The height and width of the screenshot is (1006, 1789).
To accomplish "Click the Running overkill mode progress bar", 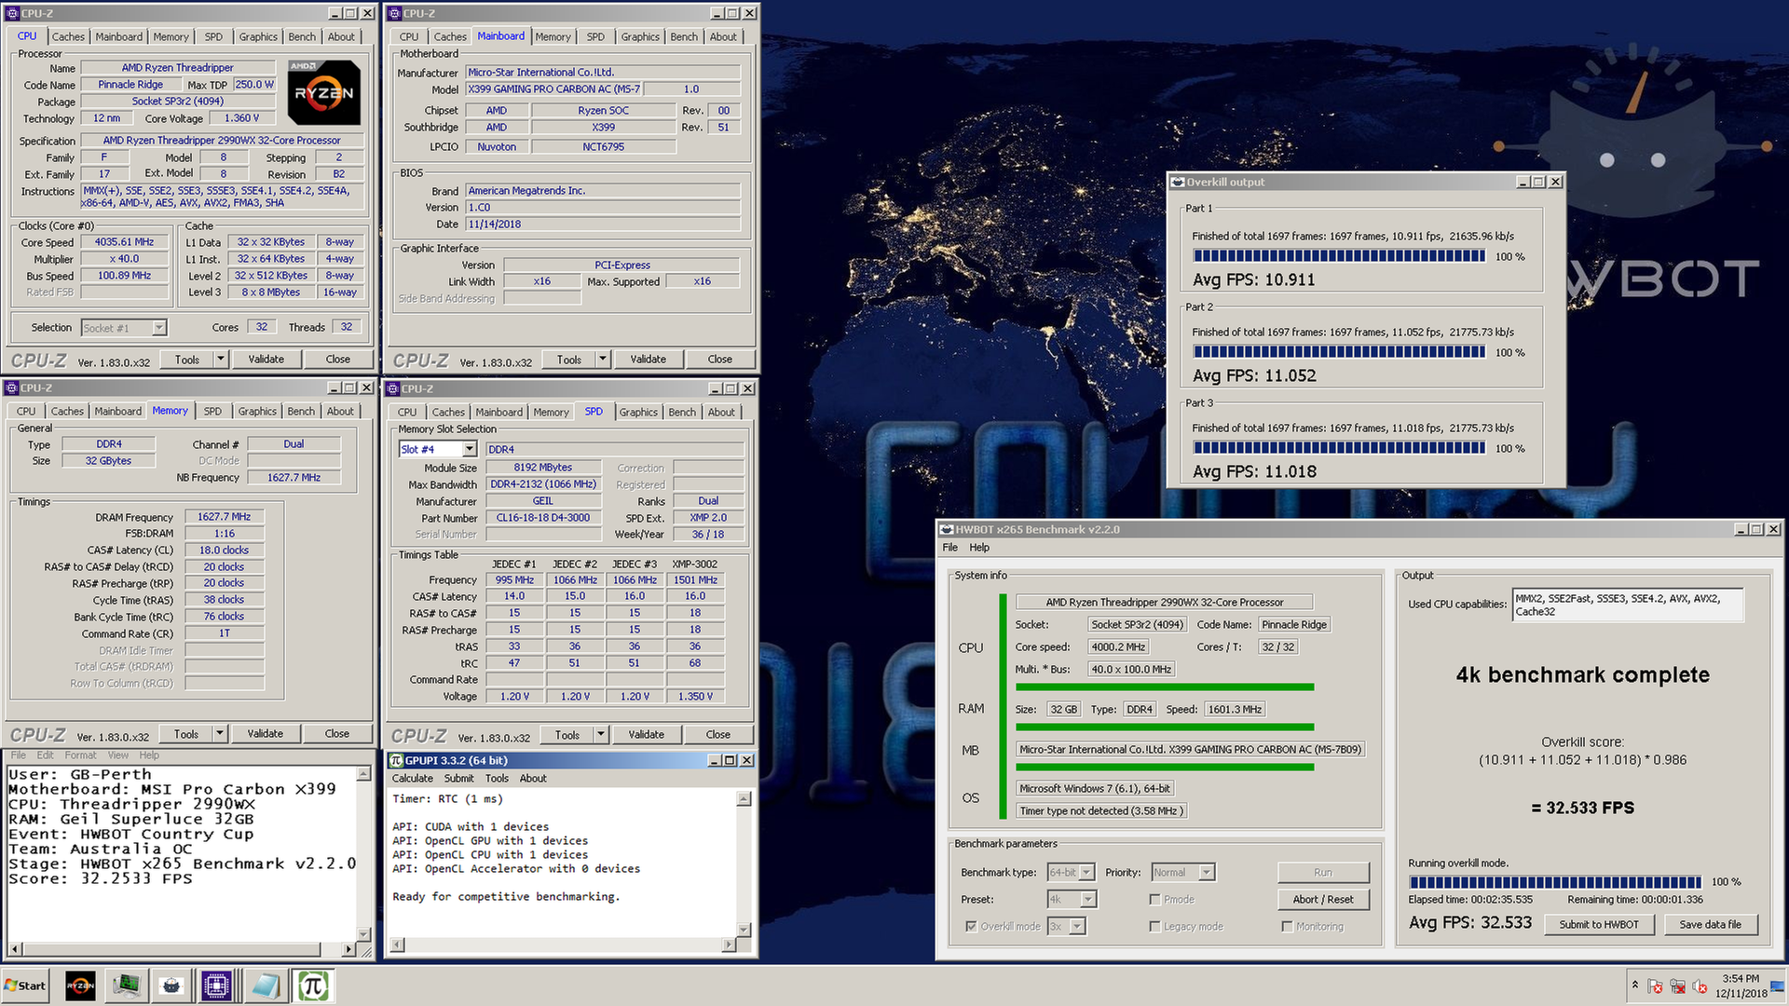I will (x=1555, y=881).
